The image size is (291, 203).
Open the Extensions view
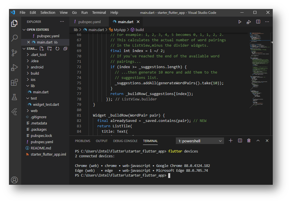pos(14,82)
